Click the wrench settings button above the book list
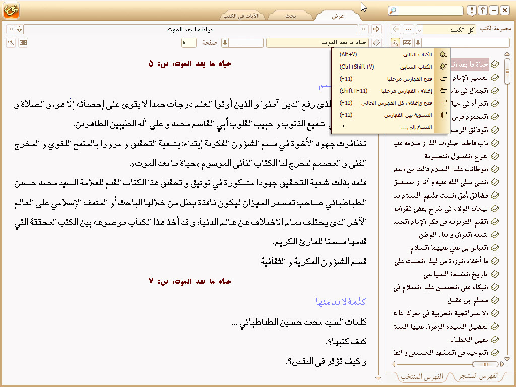The width and height of the screenshot is (516, 387). pyautogui.click(x=395, y=42)
